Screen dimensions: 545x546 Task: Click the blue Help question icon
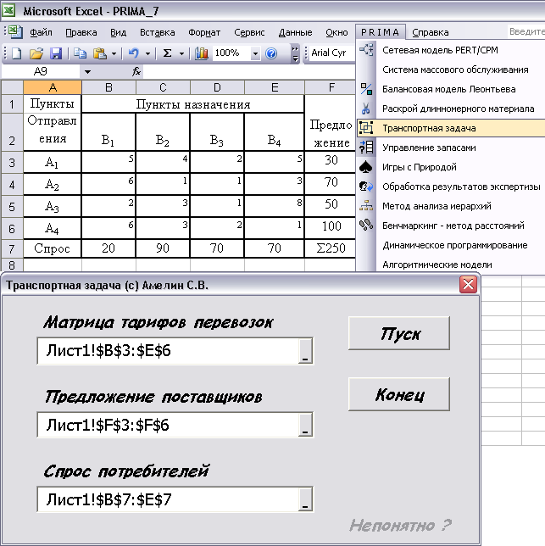pyautogui.click(x=271, y=53)
